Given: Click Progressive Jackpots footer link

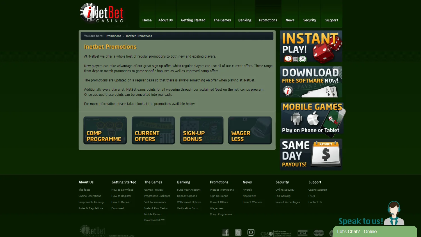Looking at the screenshot, I should click(157, 196).
